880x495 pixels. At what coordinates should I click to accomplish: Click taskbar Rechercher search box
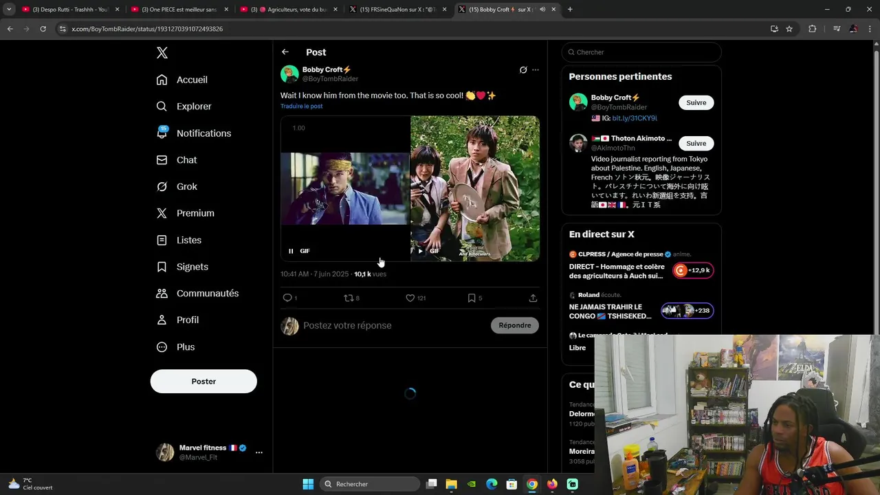pyautogui.click(x=370, y=484)
